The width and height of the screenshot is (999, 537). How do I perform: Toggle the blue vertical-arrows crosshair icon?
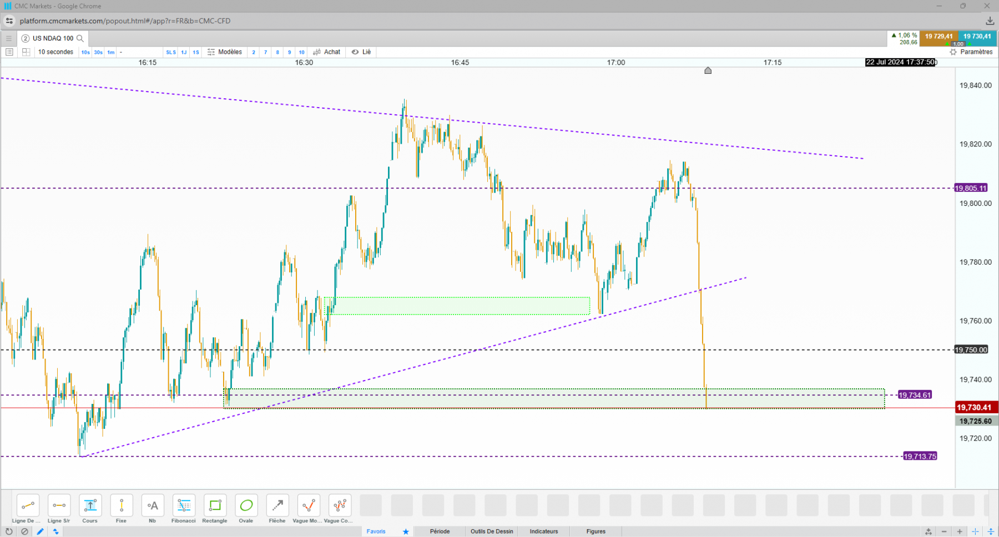pyautogui.click(x=991, y=531)
